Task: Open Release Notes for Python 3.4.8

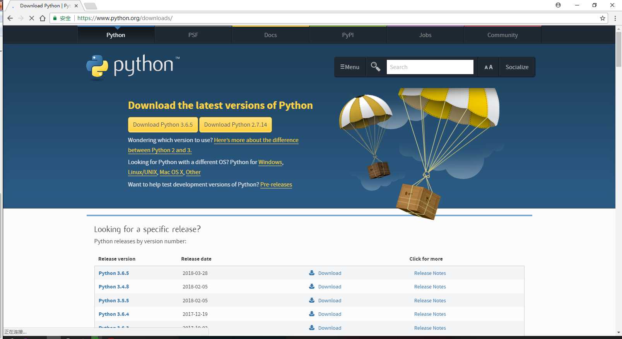Action: click(430, 286)
